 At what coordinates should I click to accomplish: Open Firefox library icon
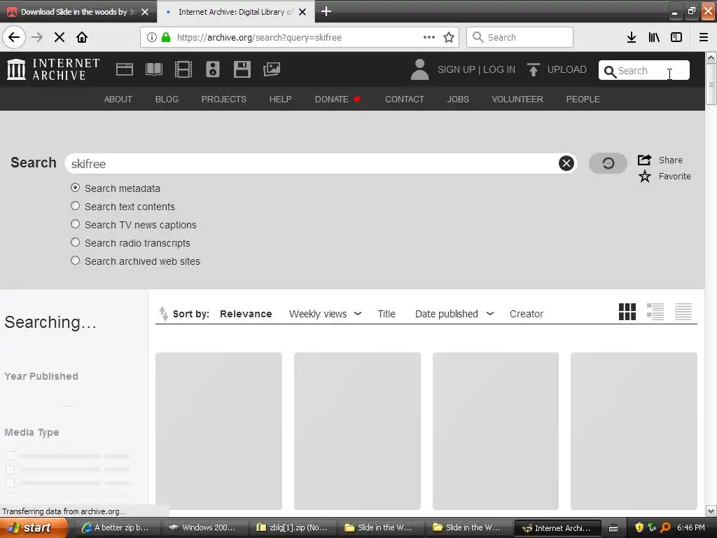(654, 38)
